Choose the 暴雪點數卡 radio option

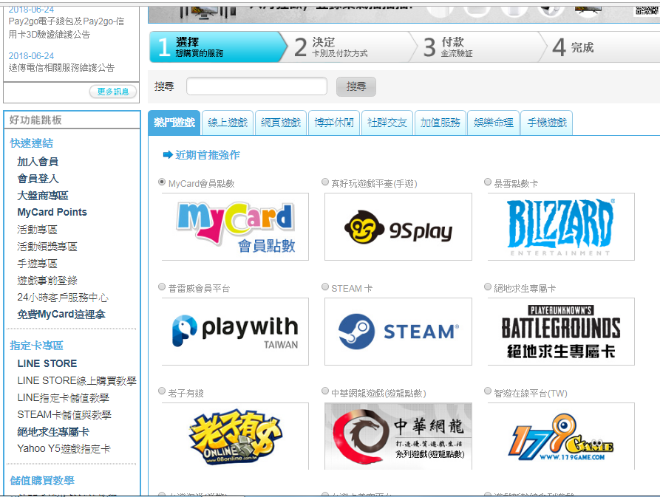pos(488,182)
